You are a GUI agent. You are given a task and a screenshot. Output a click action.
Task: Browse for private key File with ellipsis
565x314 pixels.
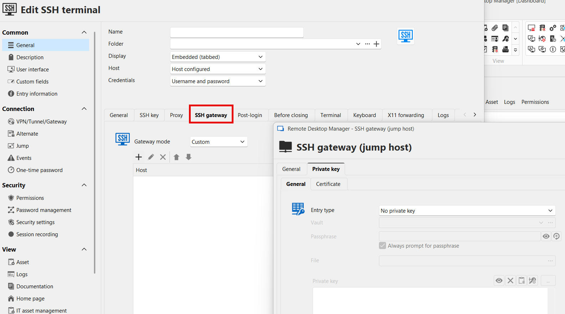(550, 261)
